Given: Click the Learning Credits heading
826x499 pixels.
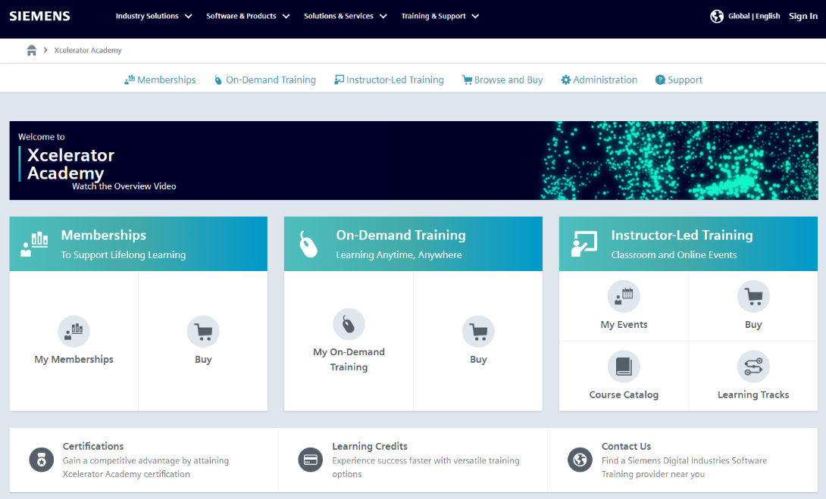Looking at the screenshot, I should click(x=370, y=446).
